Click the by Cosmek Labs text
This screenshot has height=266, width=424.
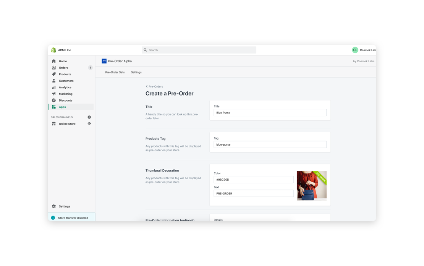(364, 61)
